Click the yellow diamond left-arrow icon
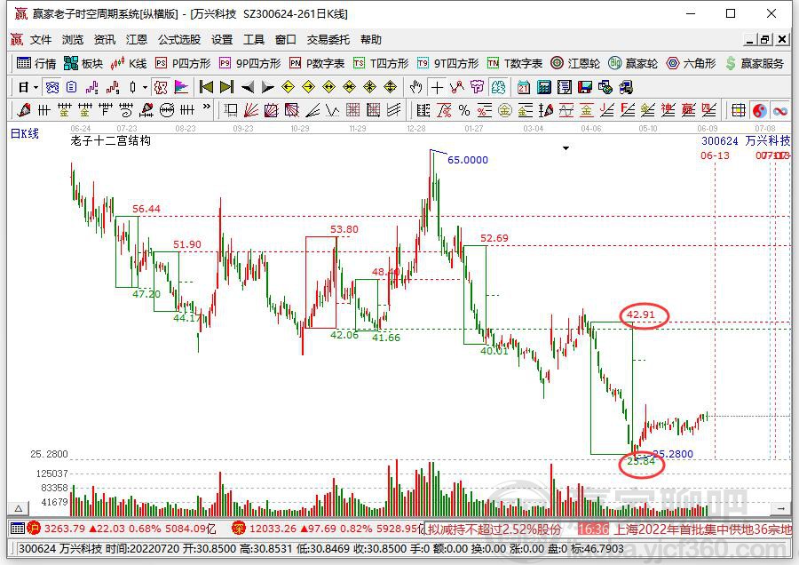The height and width of the screenshot is (565, 799). pos(288,88)
